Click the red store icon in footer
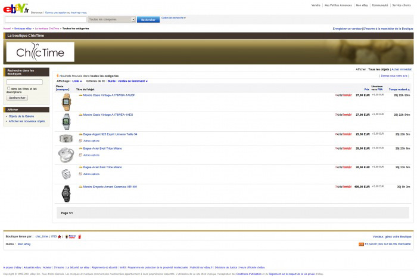The height and width of the screenshot is (278, 417). (x=79, y=236)
